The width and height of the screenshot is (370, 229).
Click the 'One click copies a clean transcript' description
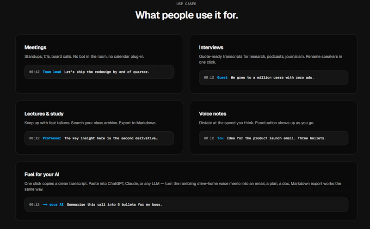click(x=183, y=187)
